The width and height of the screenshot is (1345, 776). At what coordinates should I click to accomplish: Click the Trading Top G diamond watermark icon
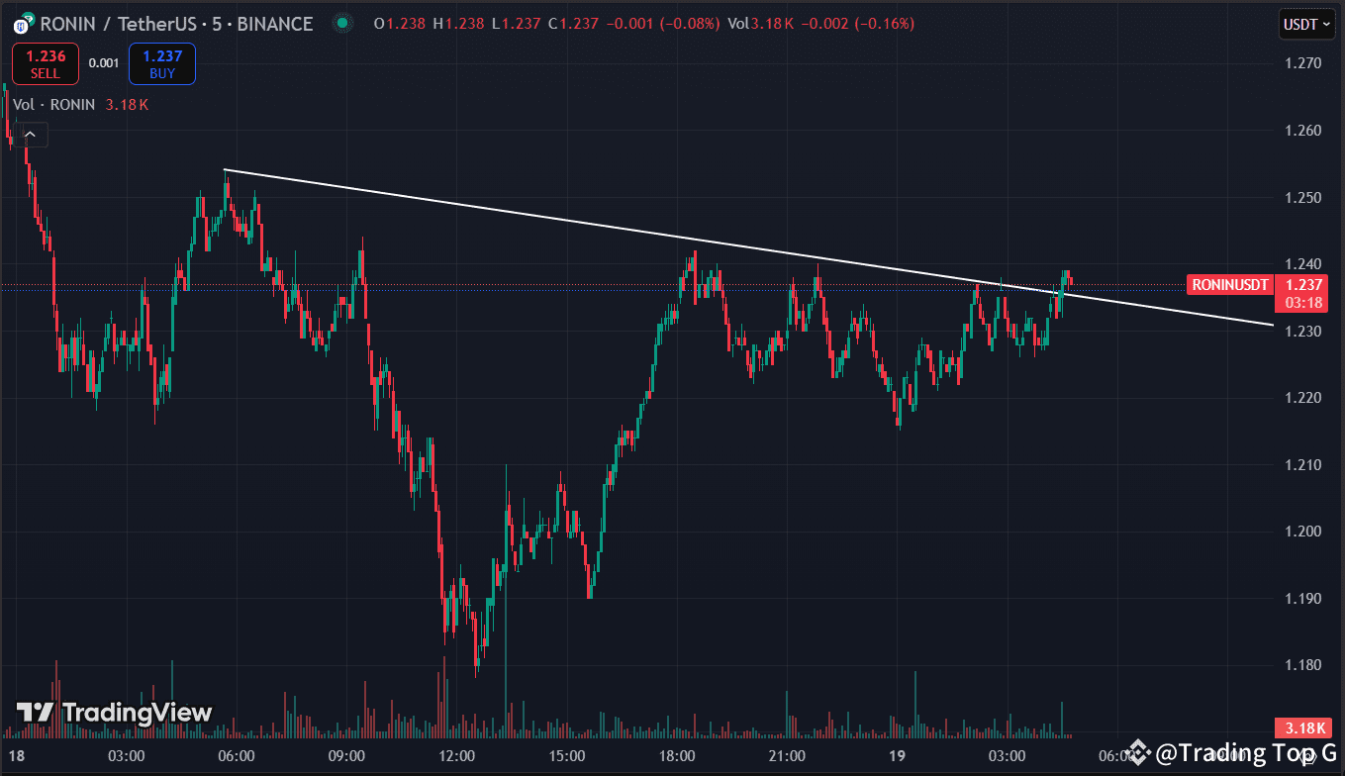click(1140, 752)
